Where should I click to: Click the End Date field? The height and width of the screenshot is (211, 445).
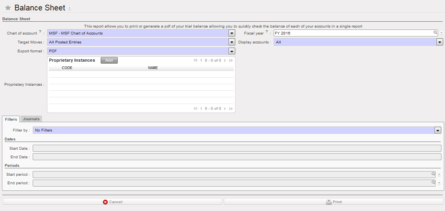tap(237, 157)
